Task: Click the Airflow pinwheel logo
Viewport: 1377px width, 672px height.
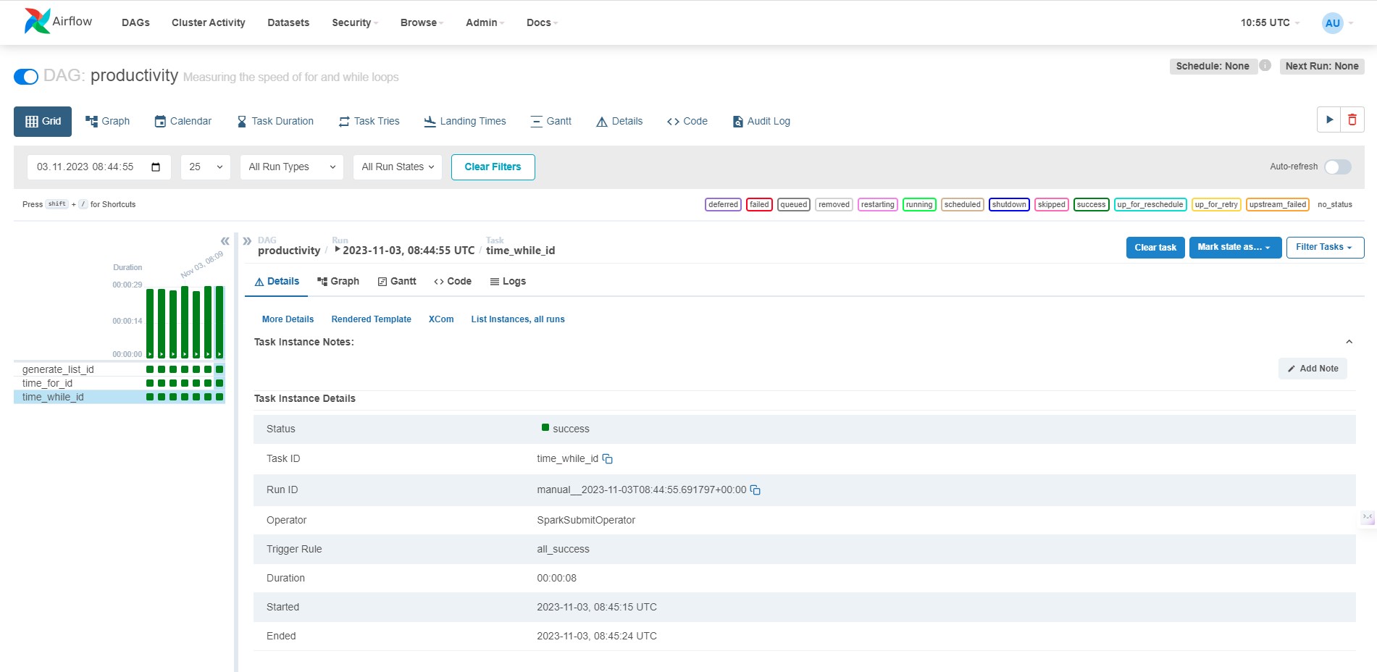Action: [37, 22]
